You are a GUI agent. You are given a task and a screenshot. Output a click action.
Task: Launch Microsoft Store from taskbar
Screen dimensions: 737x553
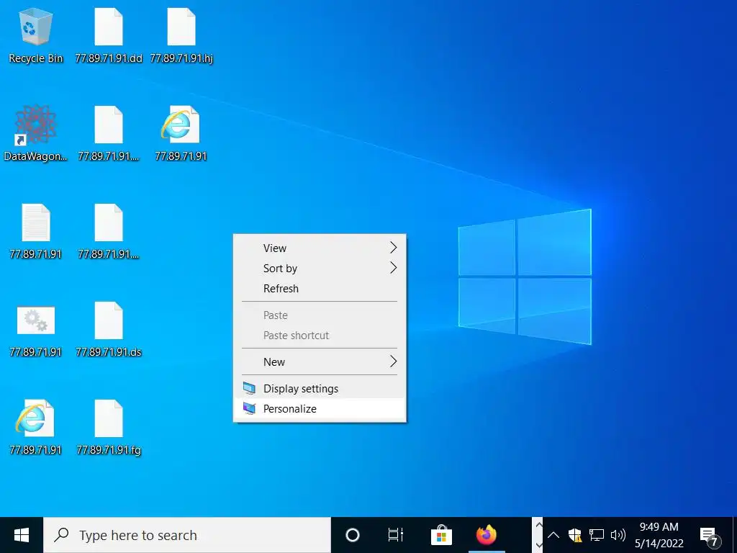(x=441, y=535)
